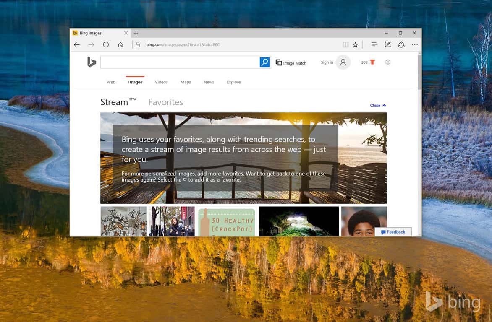
Task: Add page to favorites with star icon
Action: pos(355,44)
